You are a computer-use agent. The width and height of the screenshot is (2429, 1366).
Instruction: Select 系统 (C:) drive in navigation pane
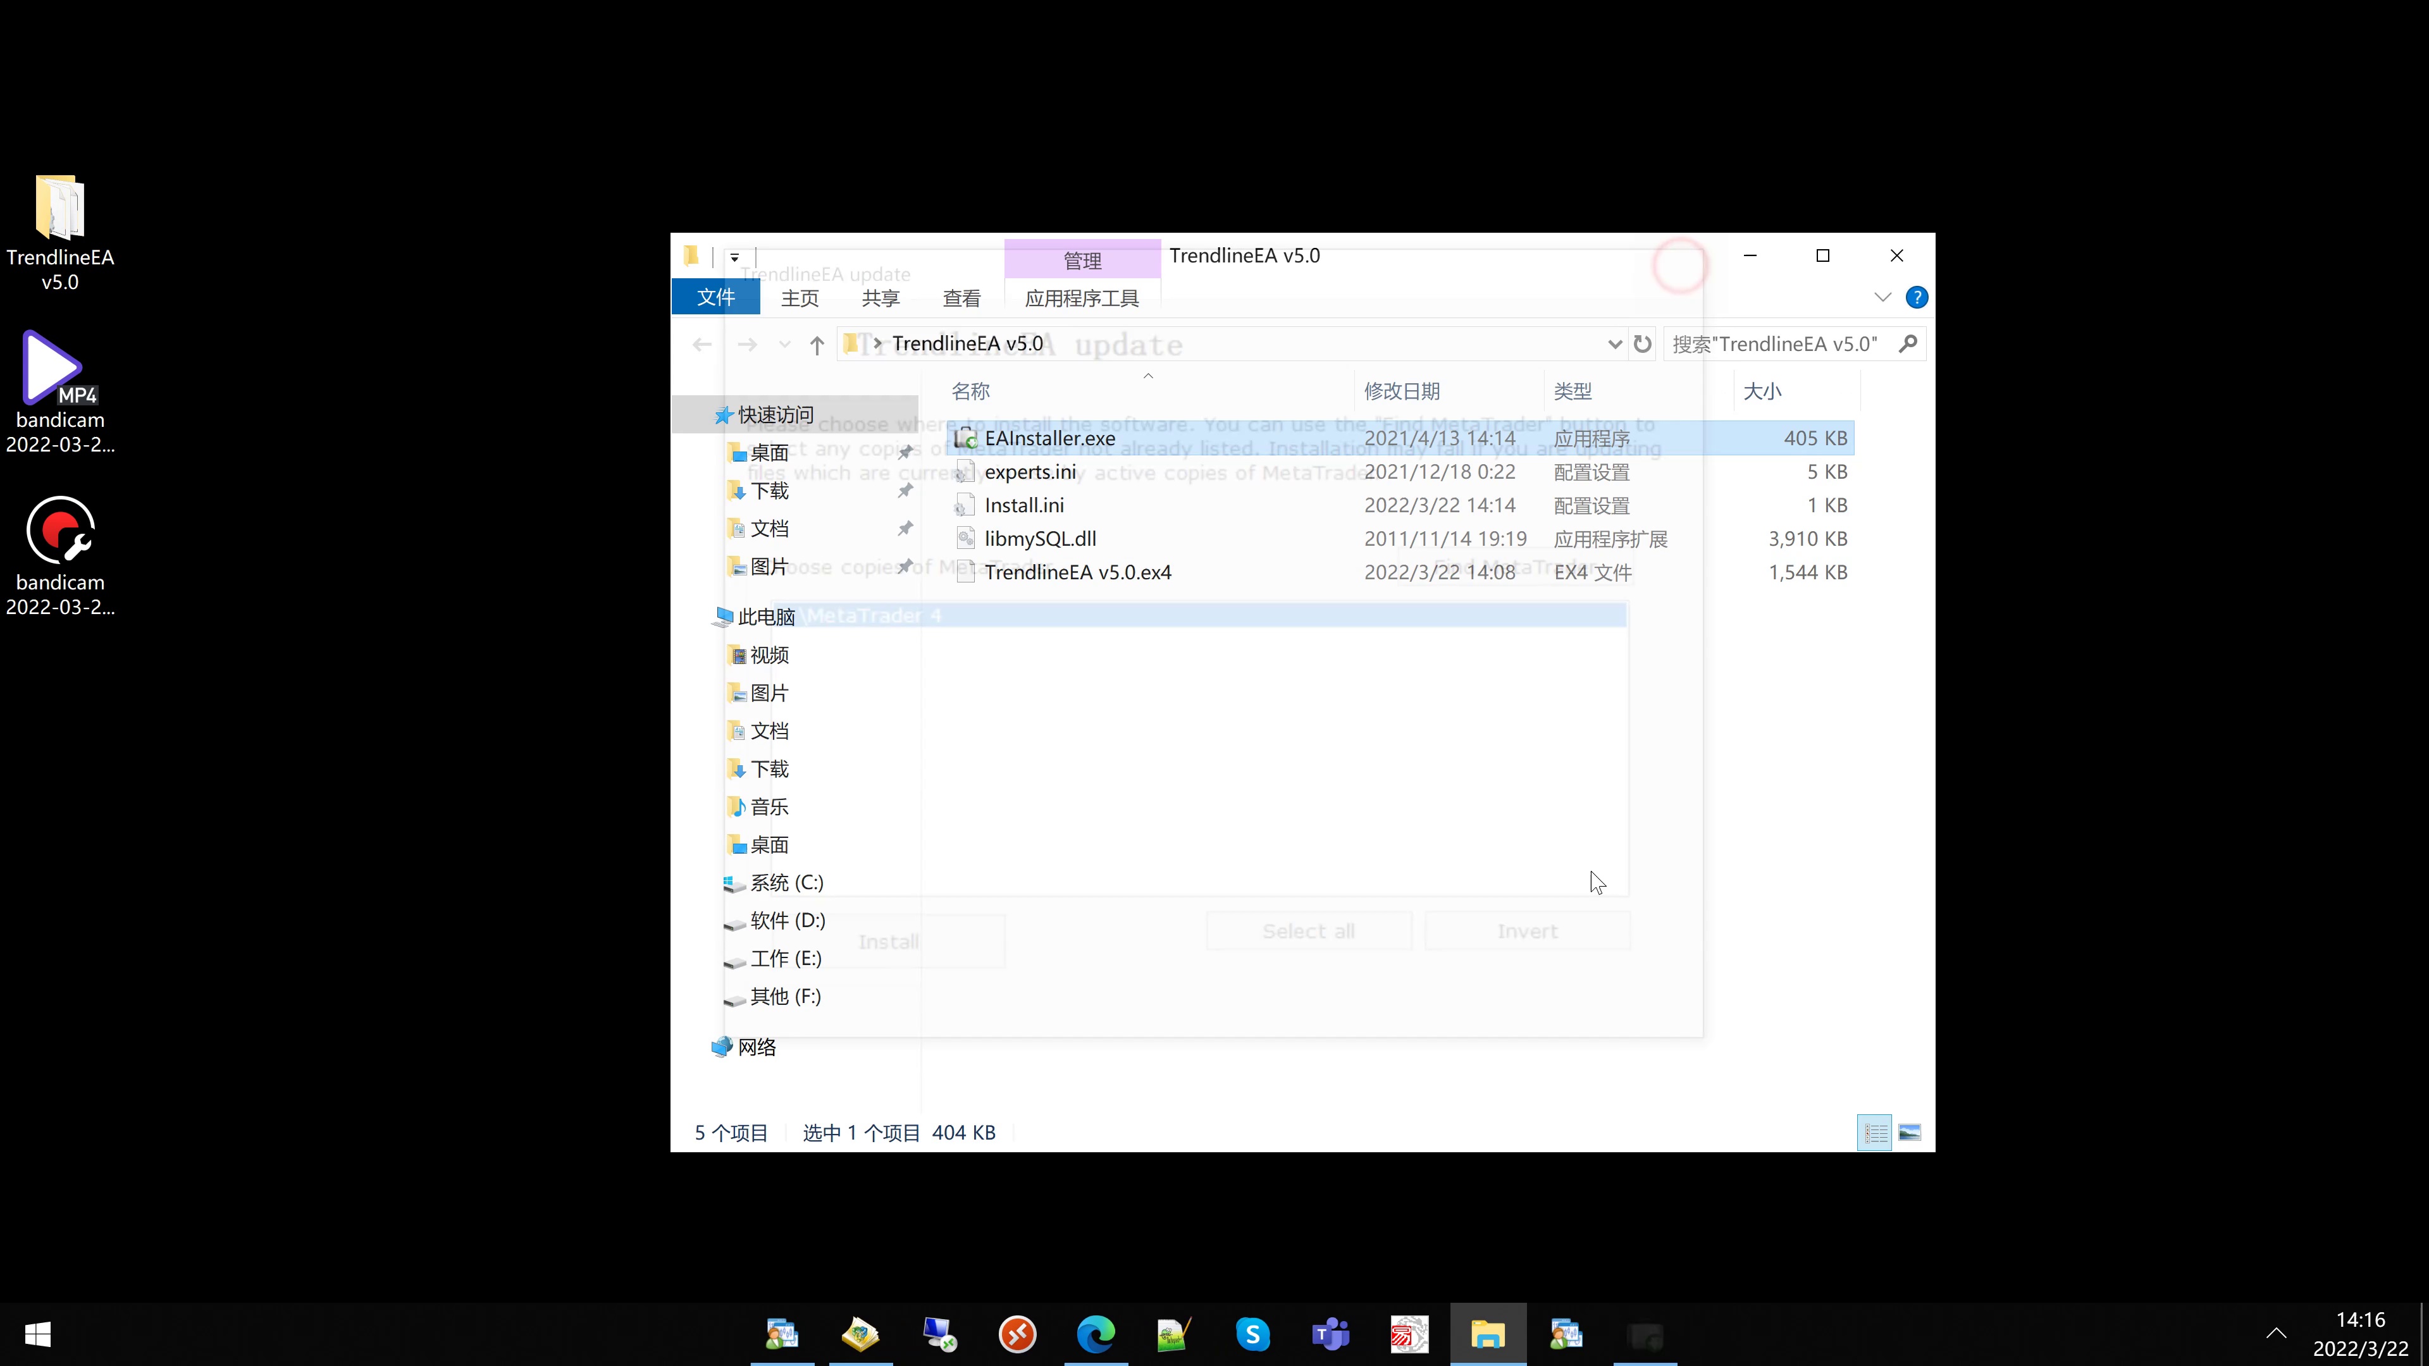[786, 882]
